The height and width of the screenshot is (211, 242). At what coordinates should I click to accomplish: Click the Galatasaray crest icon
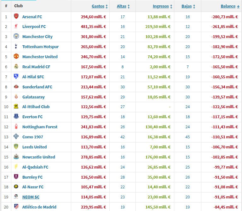16,97
